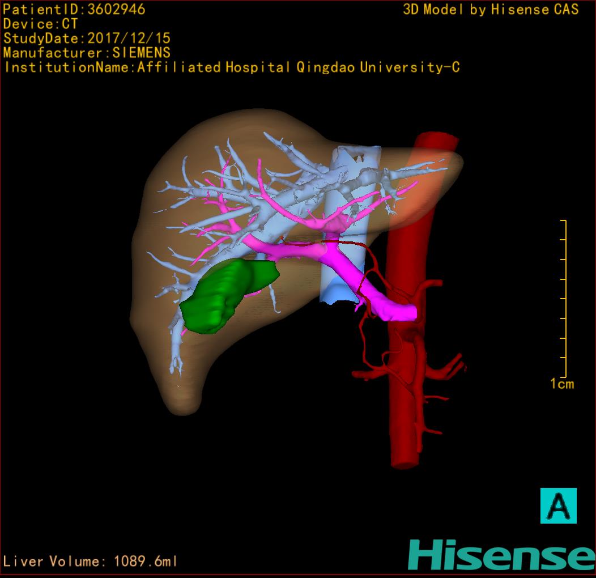This screenshot has width=596, height=578.
Task: Click the 1cm scale label
Action: coord(561,384)
